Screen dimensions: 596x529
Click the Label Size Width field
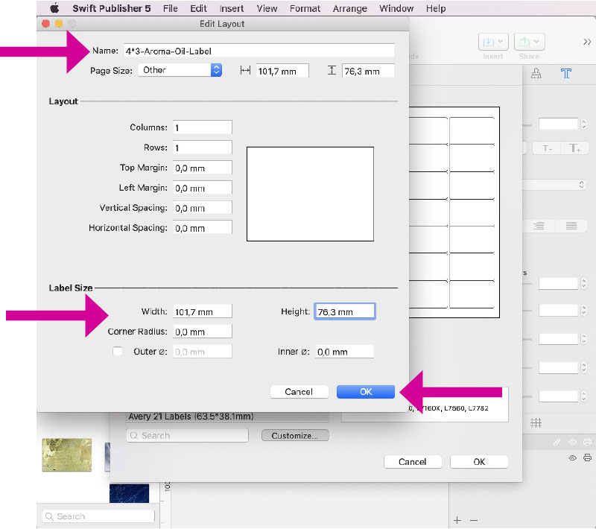point(202,311)
